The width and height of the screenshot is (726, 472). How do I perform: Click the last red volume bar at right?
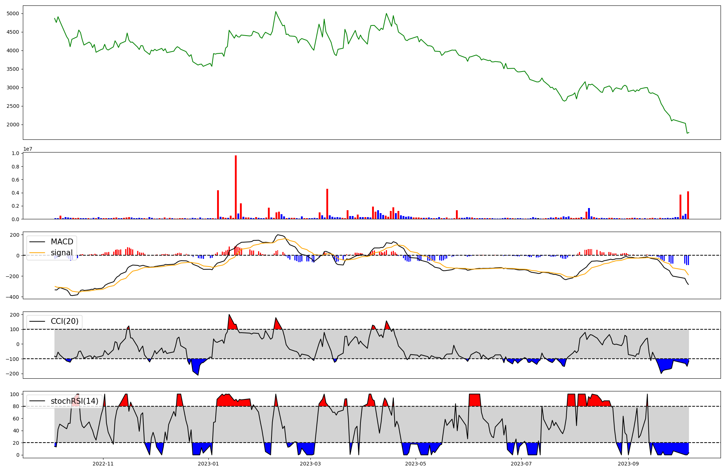tap(688, 206)
